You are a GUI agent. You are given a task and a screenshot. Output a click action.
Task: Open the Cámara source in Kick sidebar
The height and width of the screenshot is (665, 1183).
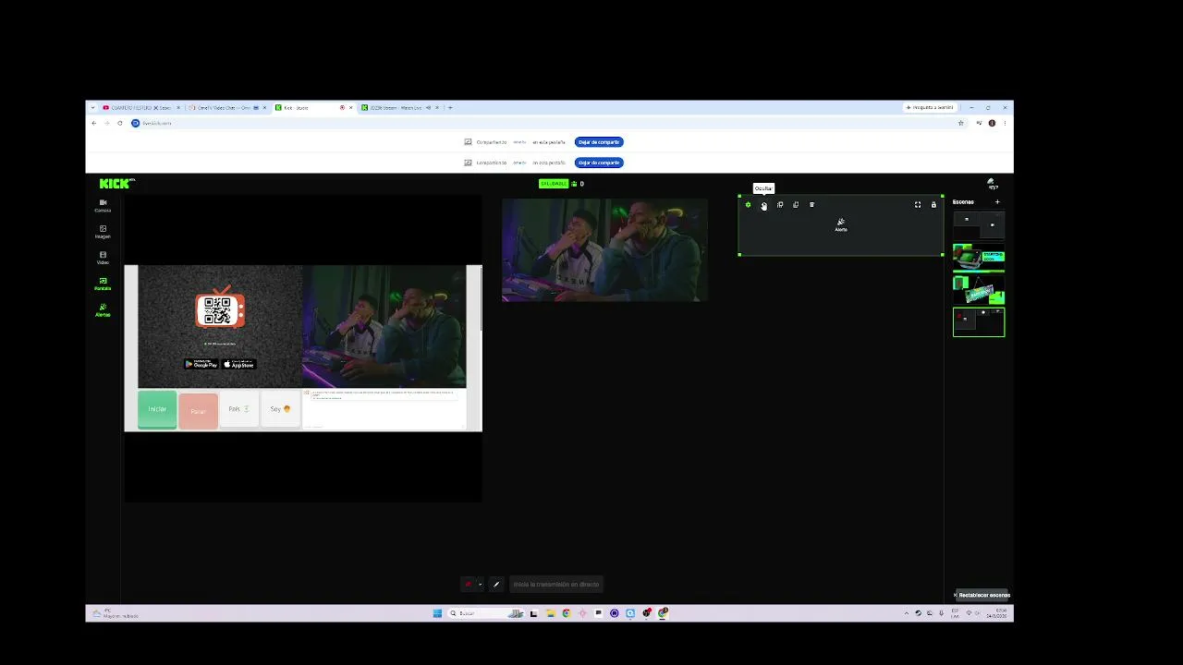[x=103, y=205]
